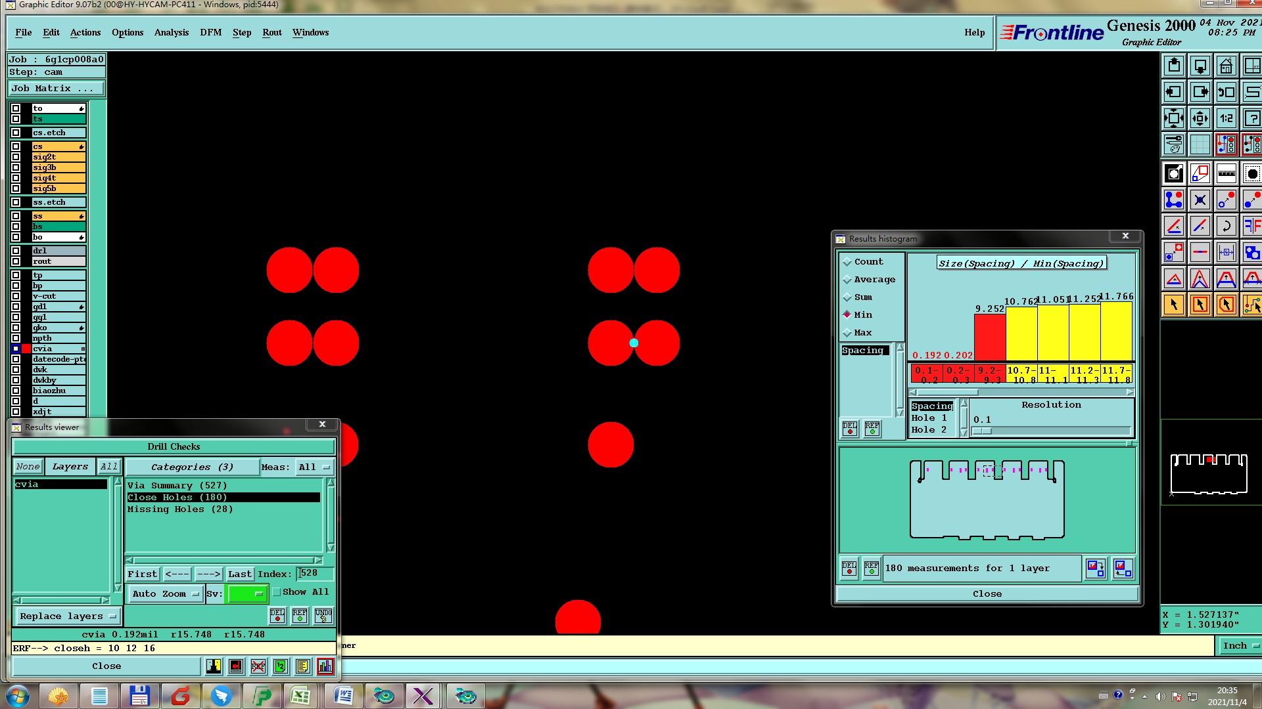The width and height of the screenshot is (1262, 709).
Task: Open the Inch units dropdown
Action: point(1240,646)
